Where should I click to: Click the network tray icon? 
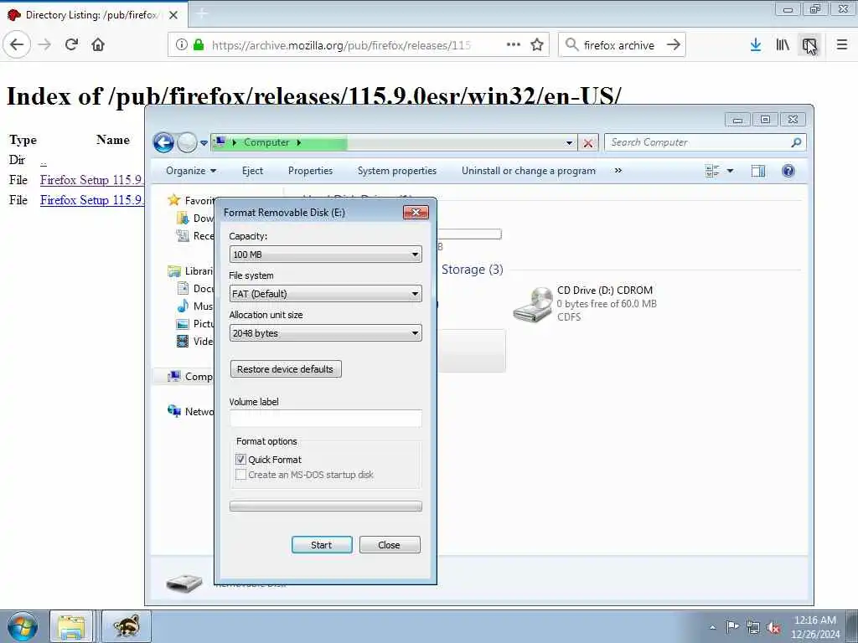(x=753, y=627)
